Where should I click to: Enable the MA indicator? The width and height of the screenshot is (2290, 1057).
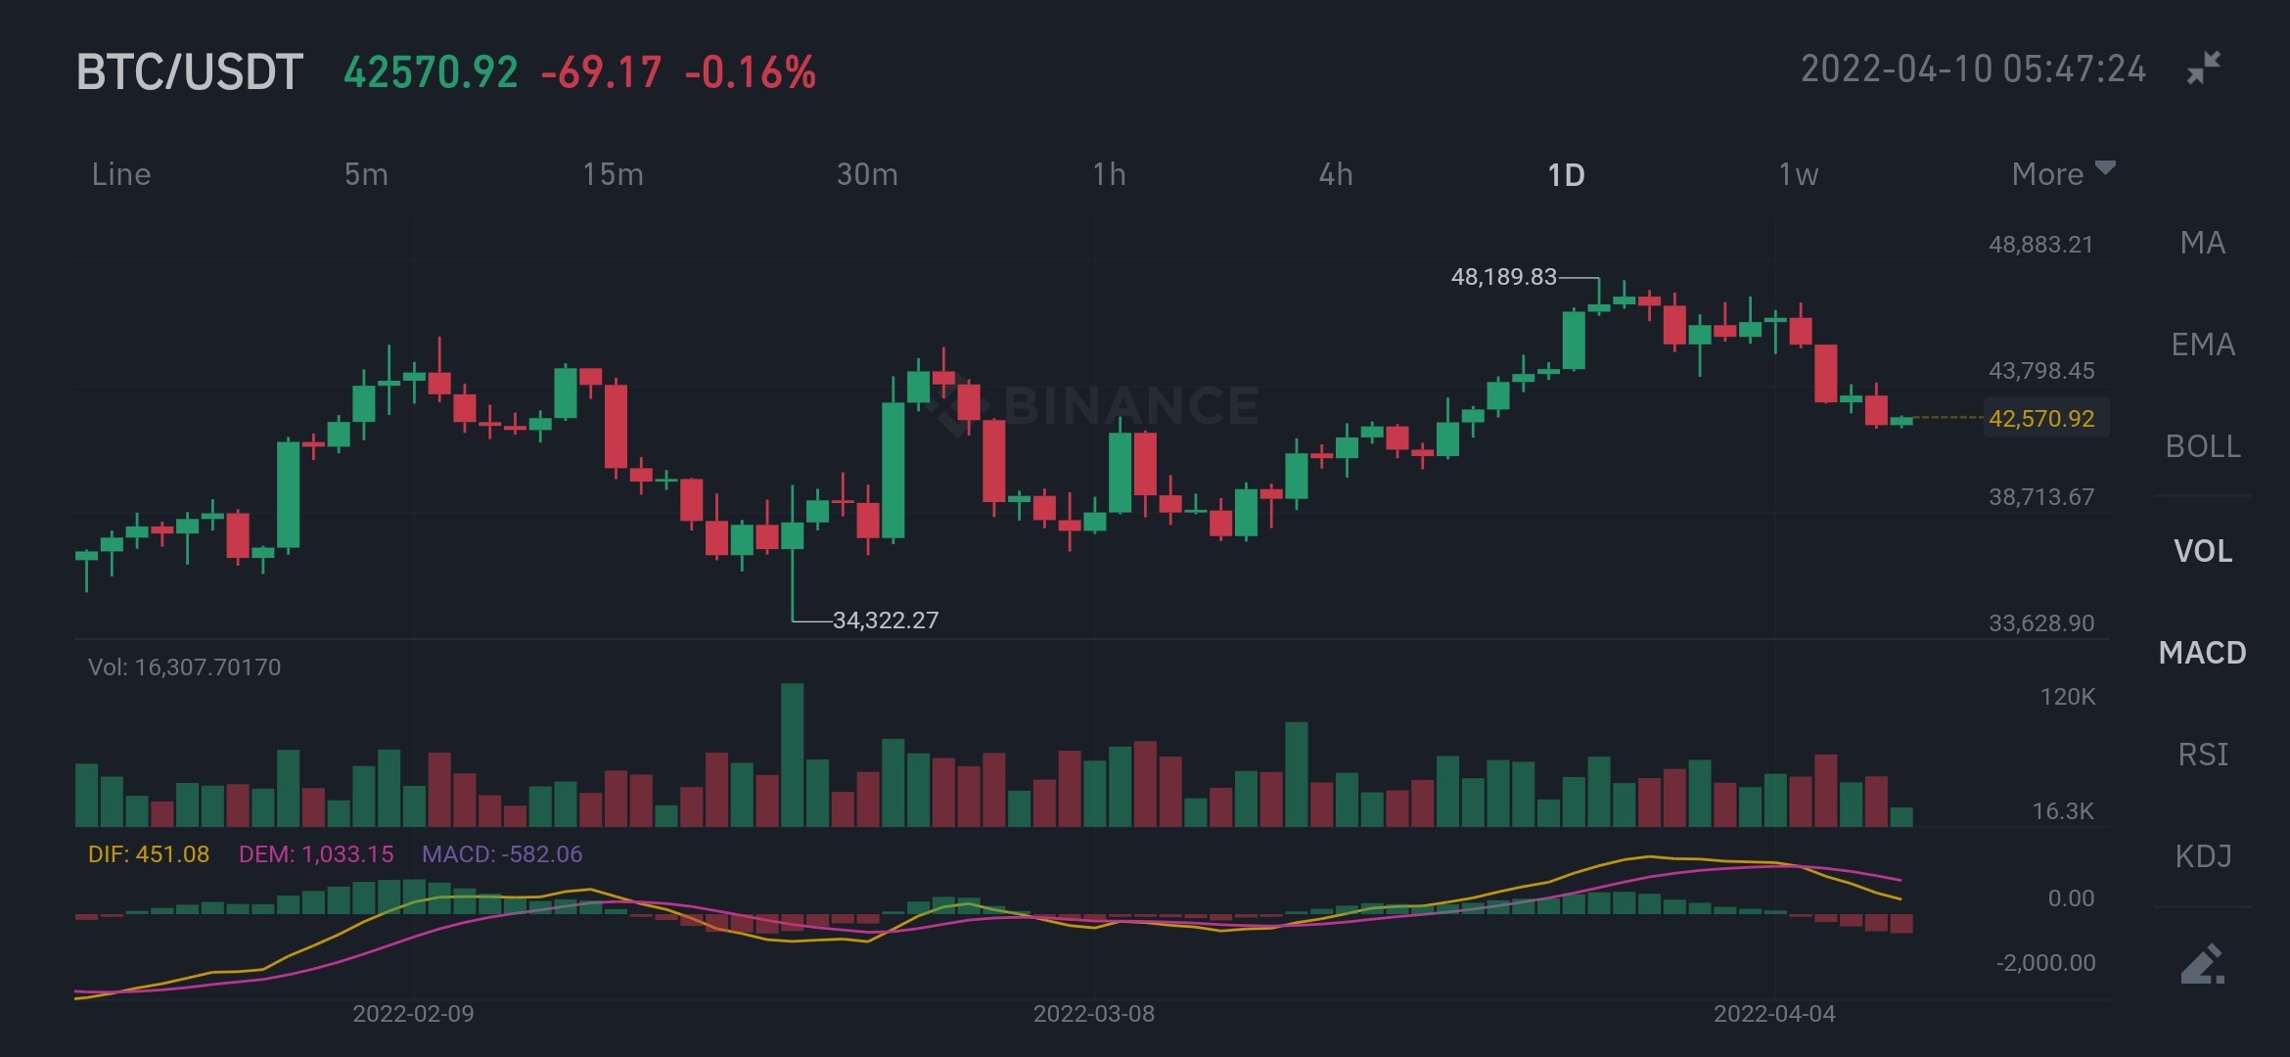2203,243
